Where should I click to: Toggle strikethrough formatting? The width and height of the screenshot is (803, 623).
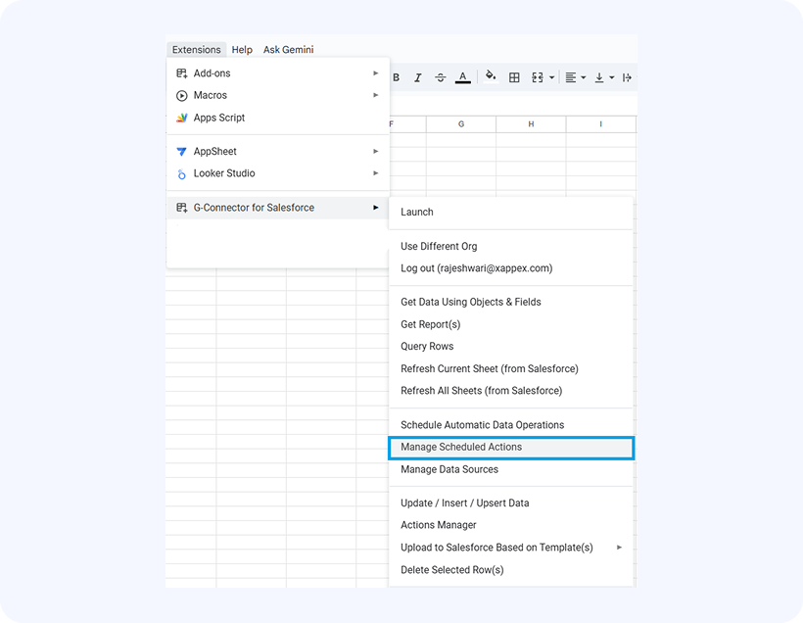[x=440, y=77]
